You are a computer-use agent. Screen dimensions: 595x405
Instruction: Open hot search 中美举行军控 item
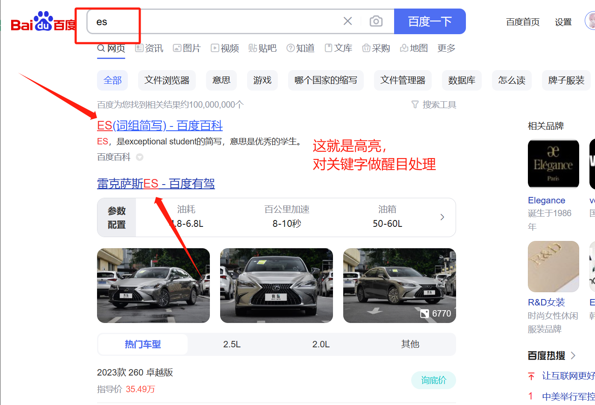(x=568, y=396)
